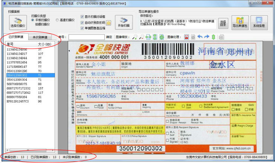Click 已识别单据数 status bar entry
This screenshot has width=275, height=163.
click(x=43, y=157)
